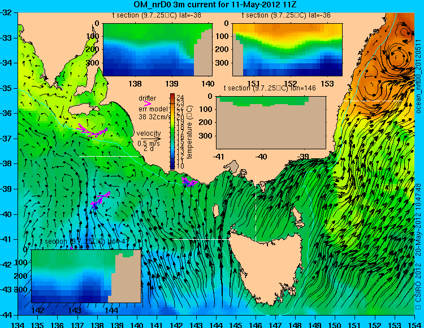Image resolution: width=424 pixels, height=328 pixels.
Task: Click "-35" on the main latitude axis
Action: pos(7,88)
